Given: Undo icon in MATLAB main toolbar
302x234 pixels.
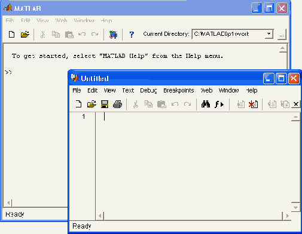Looking at the screenshot, I should tap(82, 34).
